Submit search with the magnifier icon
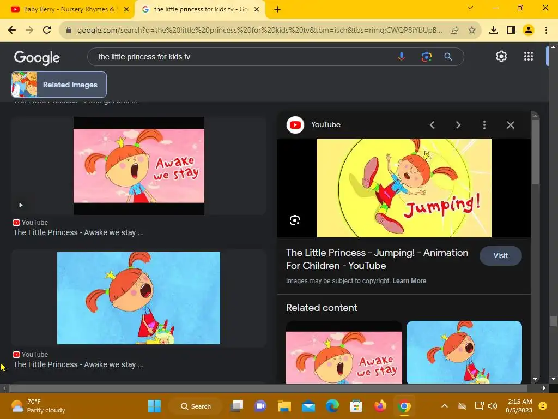Viewport: 558px width, 419px height. pyautogui.click(x=448, y=57)
